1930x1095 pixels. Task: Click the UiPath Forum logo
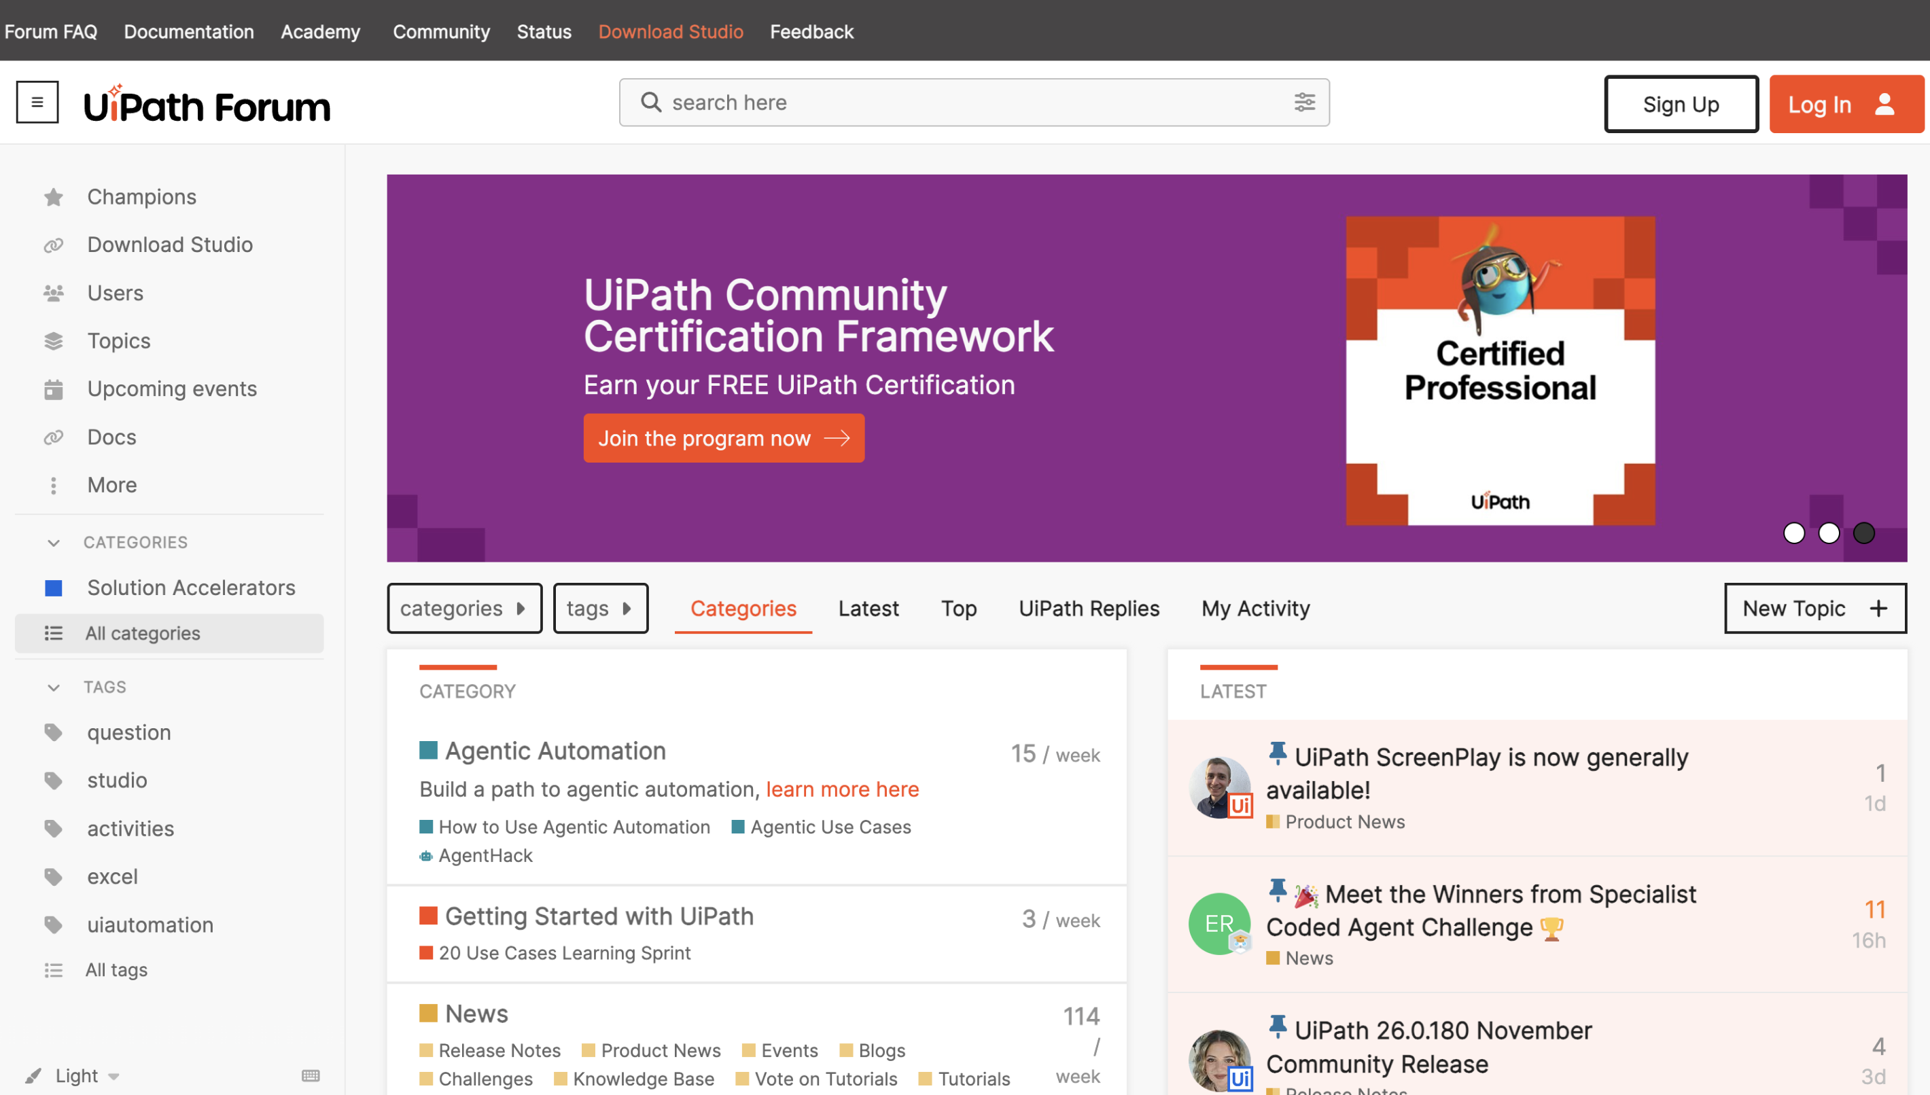point(207,104)
